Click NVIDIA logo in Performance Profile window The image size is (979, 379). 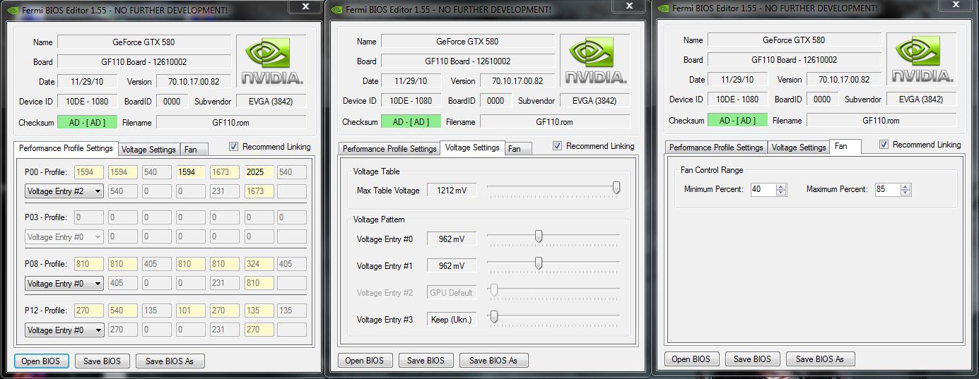tap(271, 61)
